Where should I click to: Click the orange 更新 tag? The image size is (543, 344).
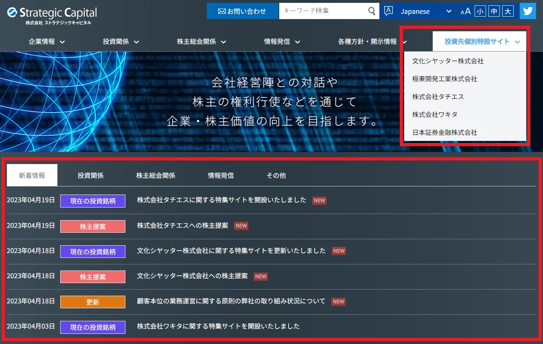tap(93, 302)
